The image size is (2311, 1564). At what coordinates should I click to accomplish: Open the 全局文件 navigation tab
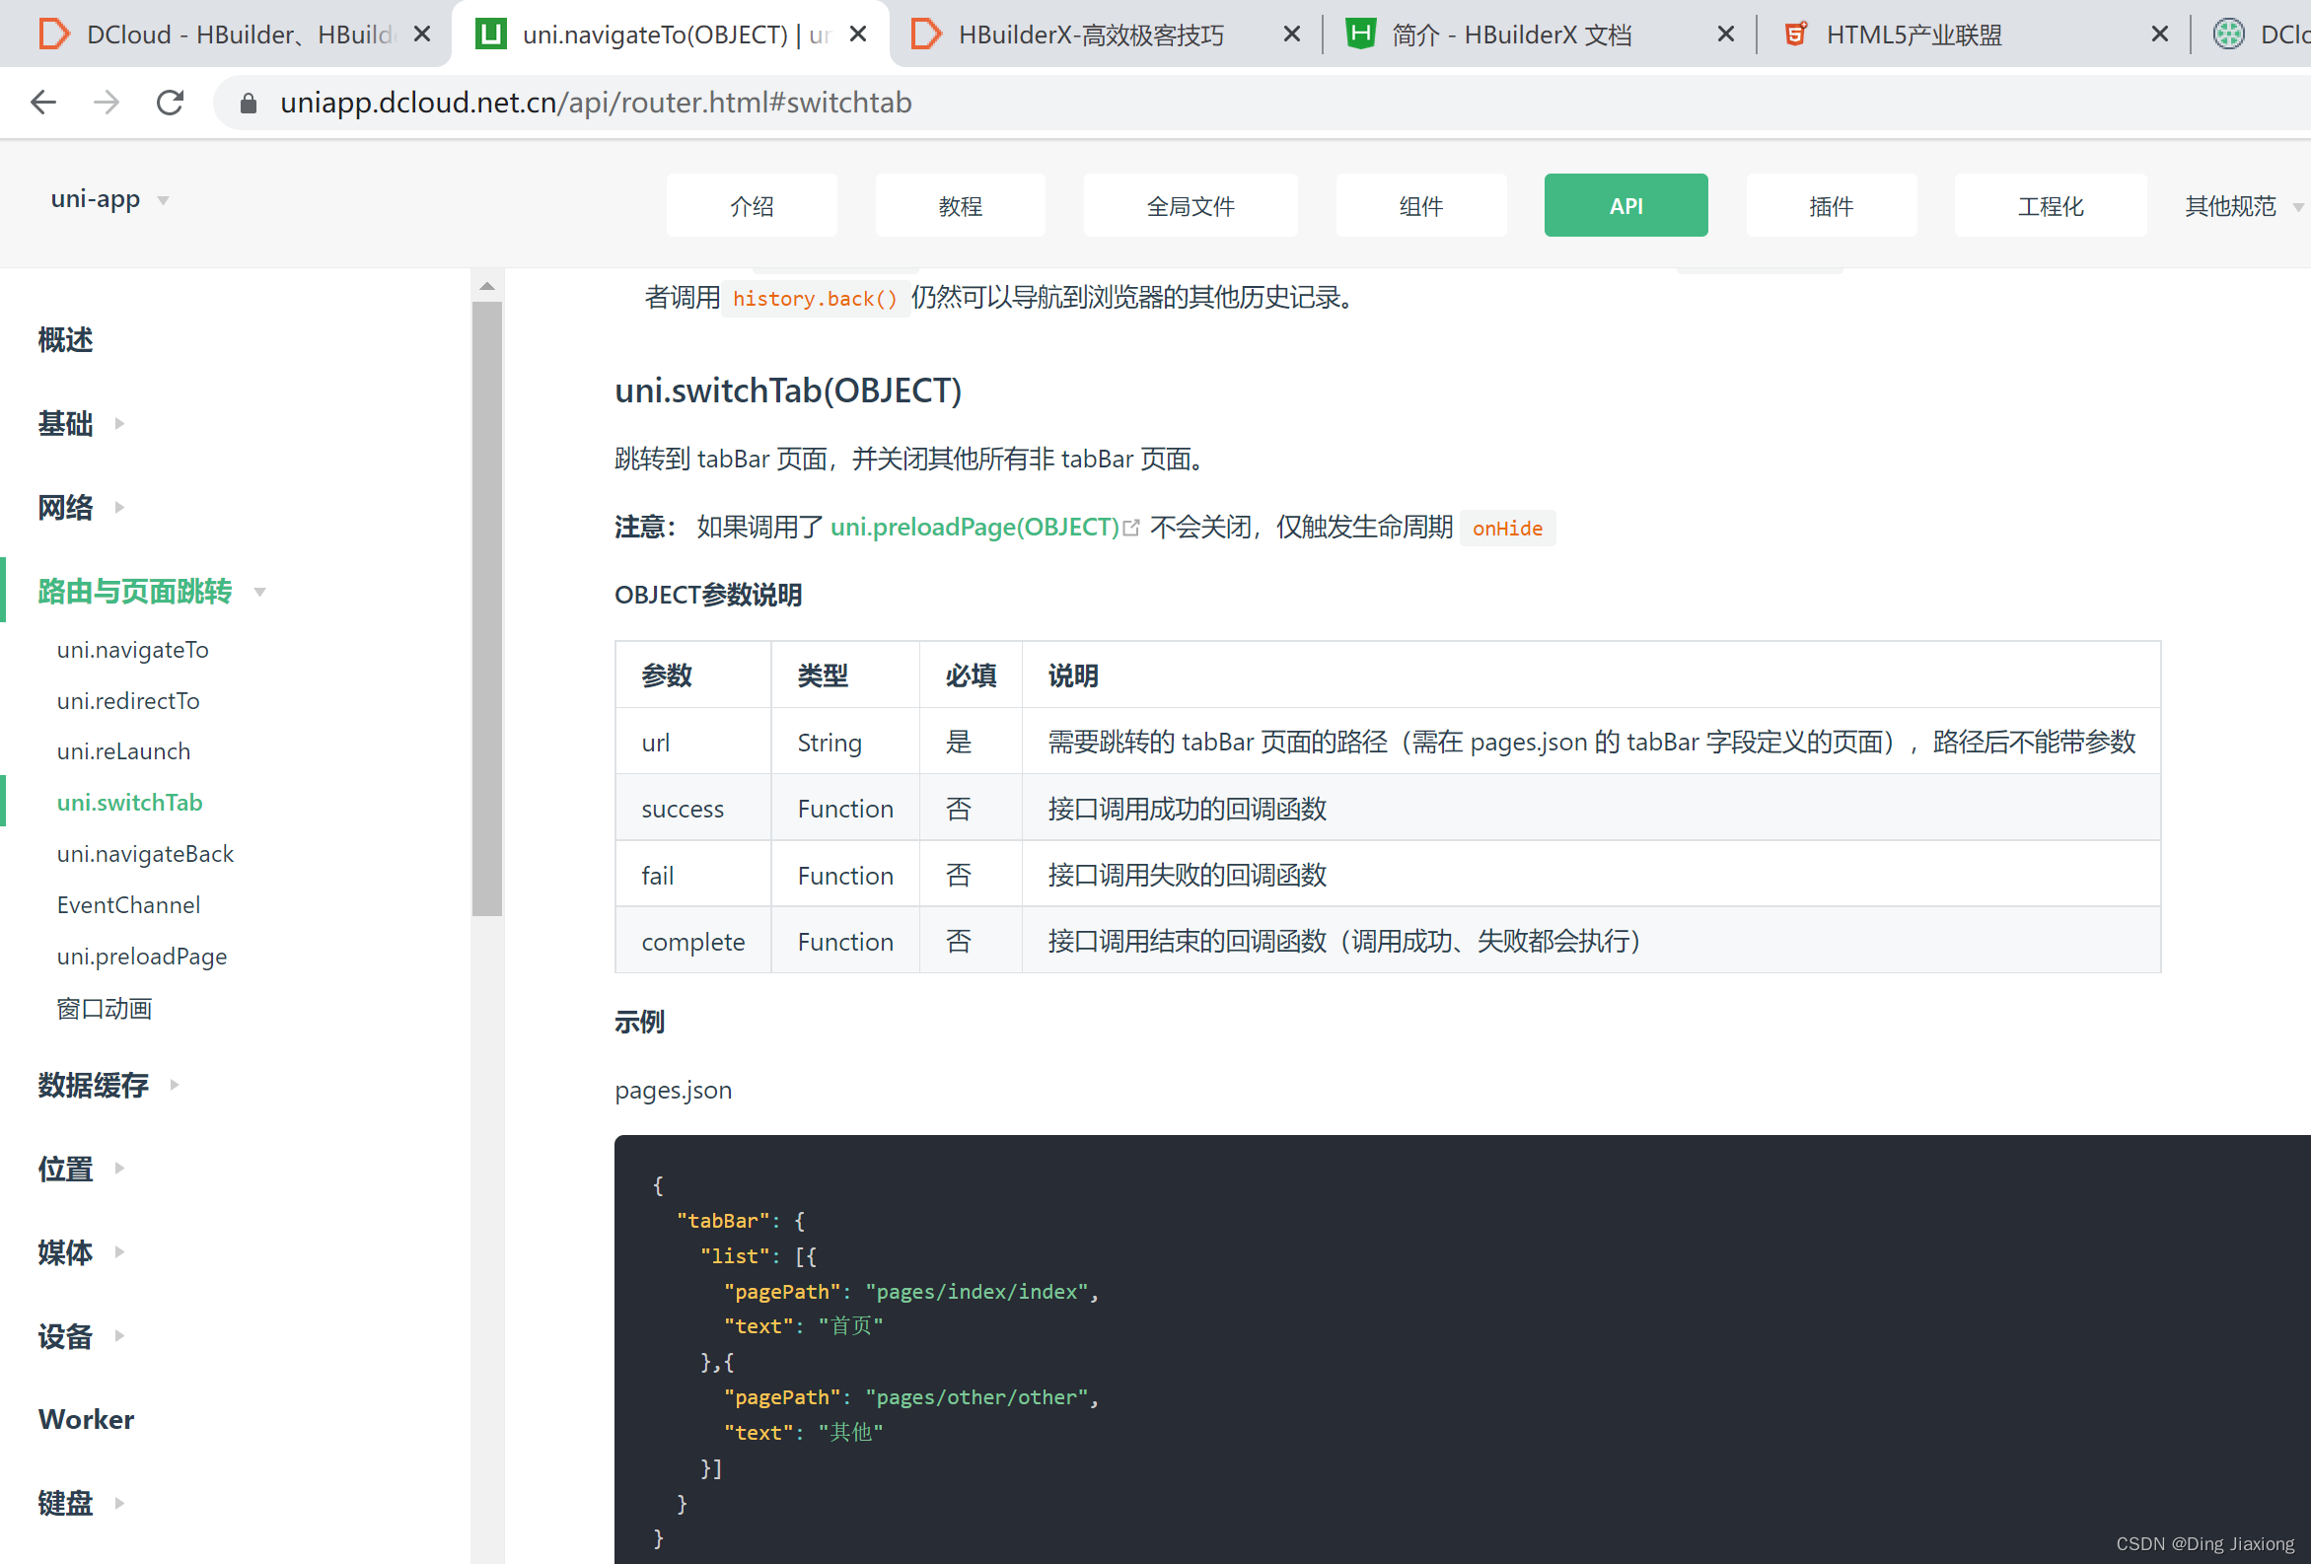pos(1191,206)
